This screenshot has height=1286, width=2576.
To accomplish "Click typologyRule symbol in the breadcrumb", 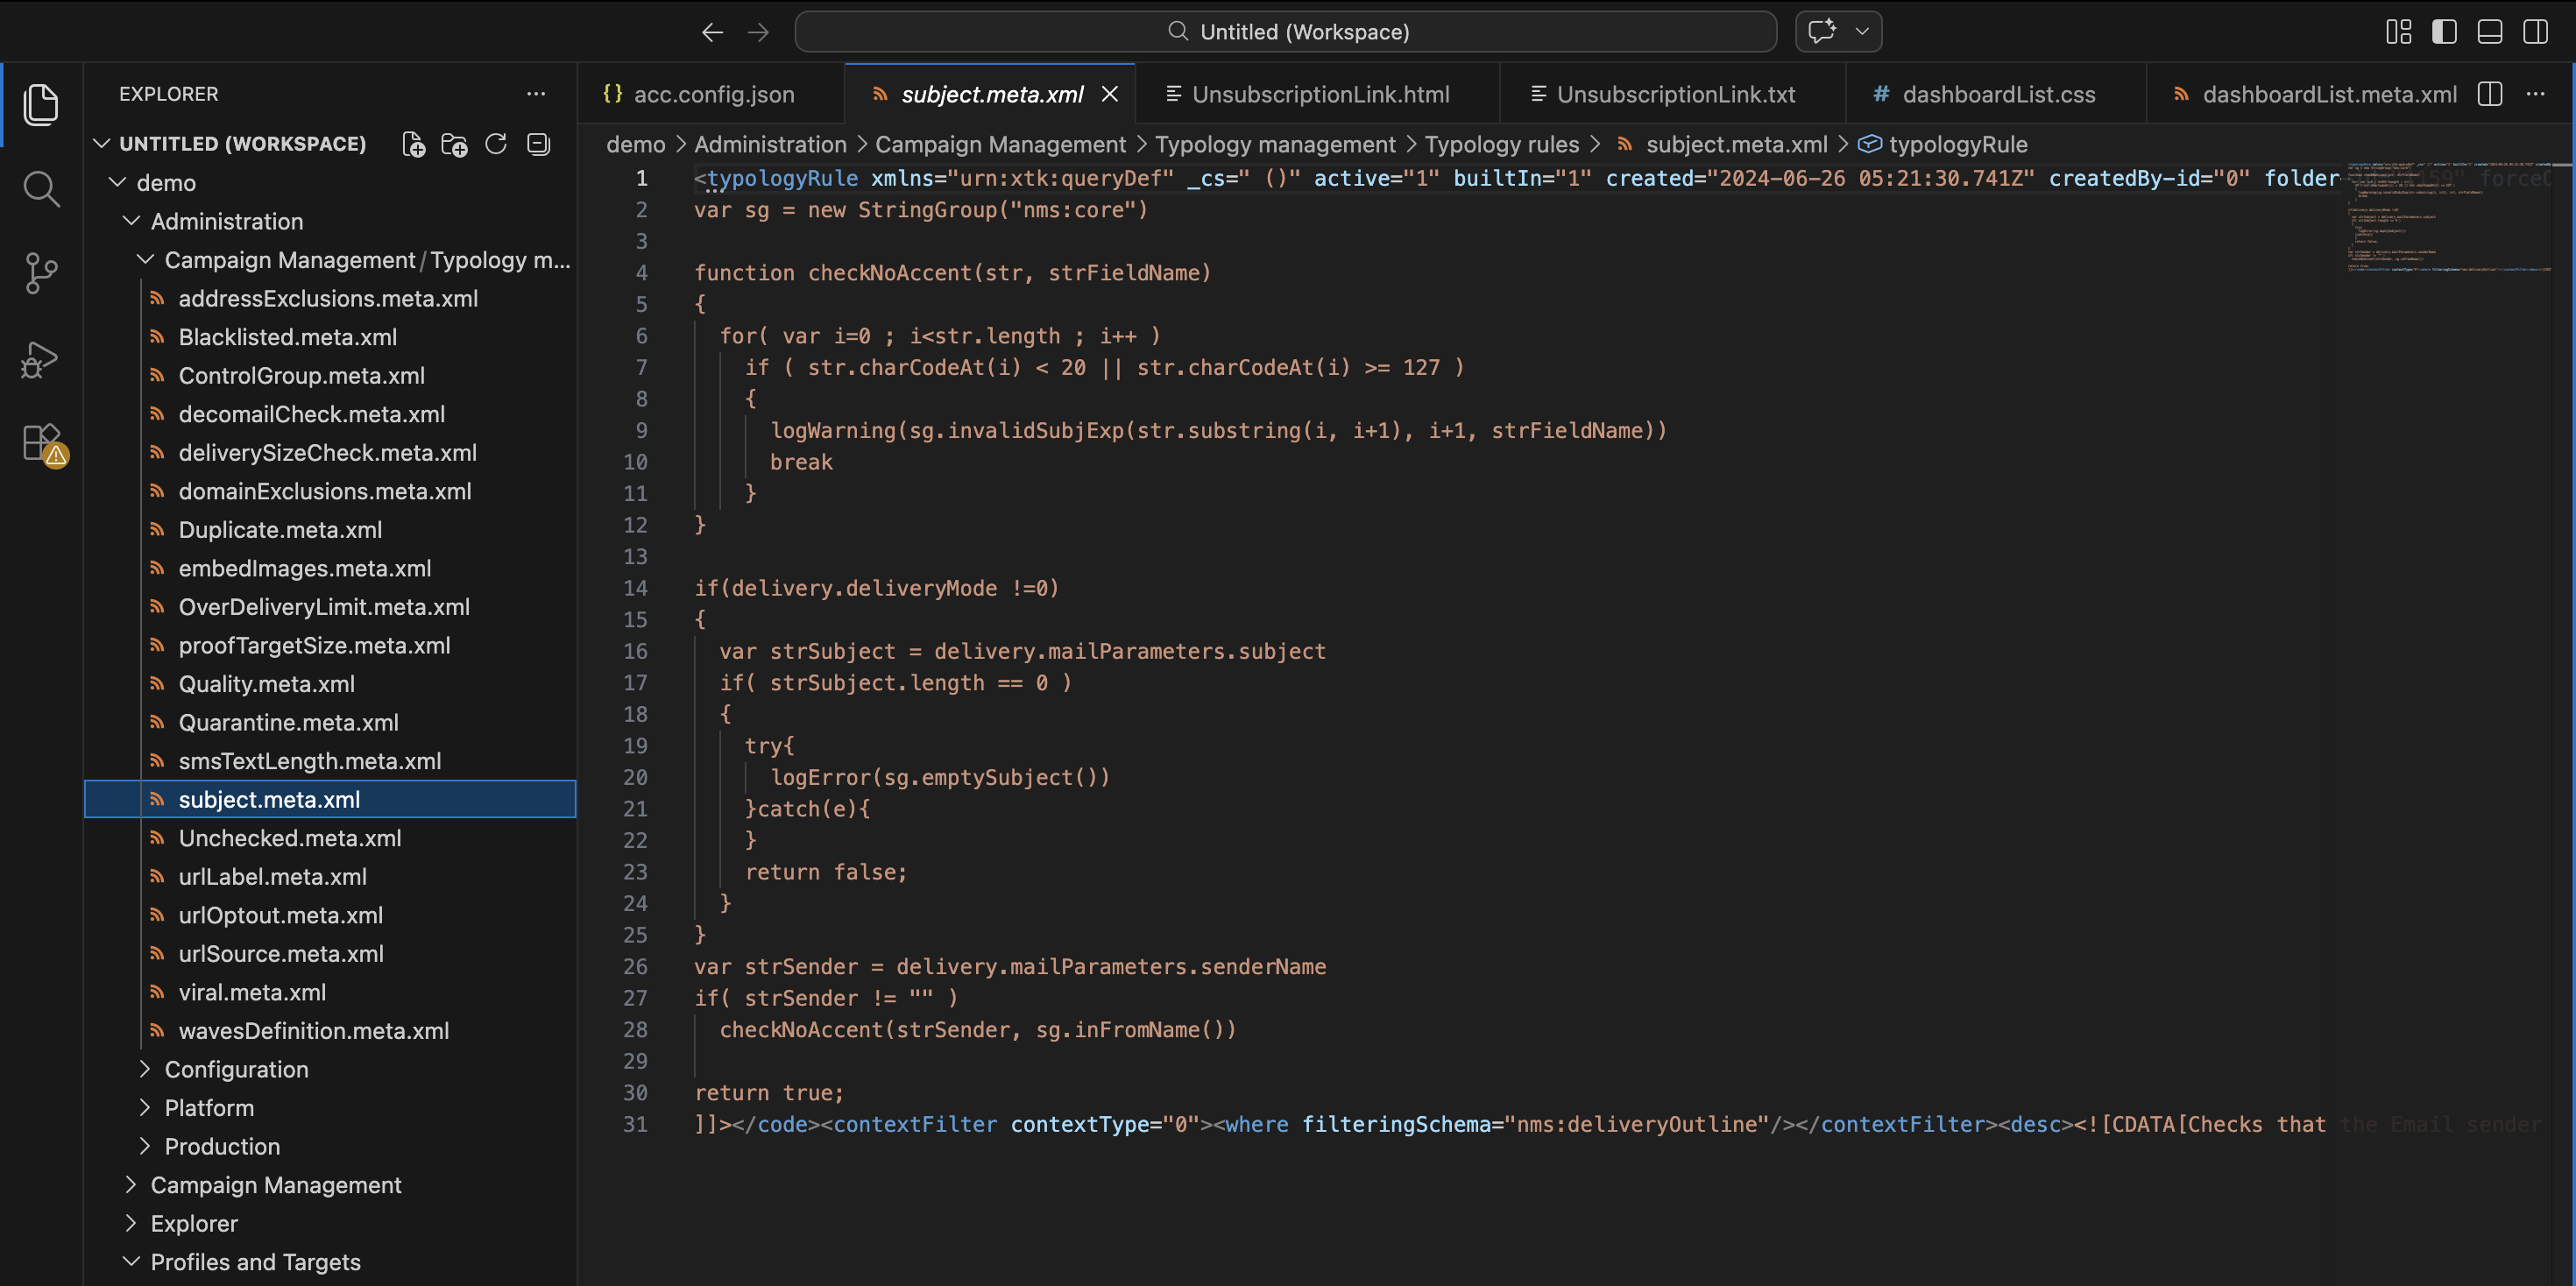I will click(1942, 144).
